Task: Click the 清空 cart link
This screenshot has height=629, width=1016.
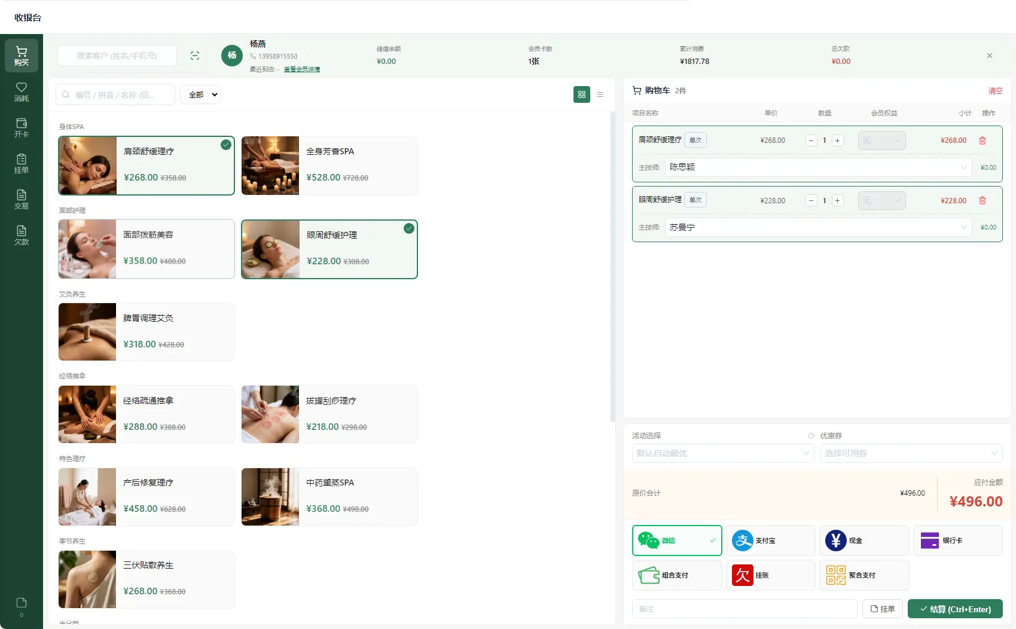Action: (x=995, y=91)
